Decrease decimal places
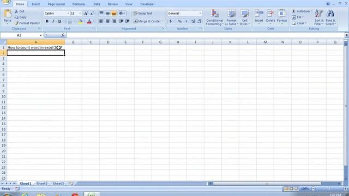This screenshot has height=196, width=349. pyautogui.click(x=199, y=21)
